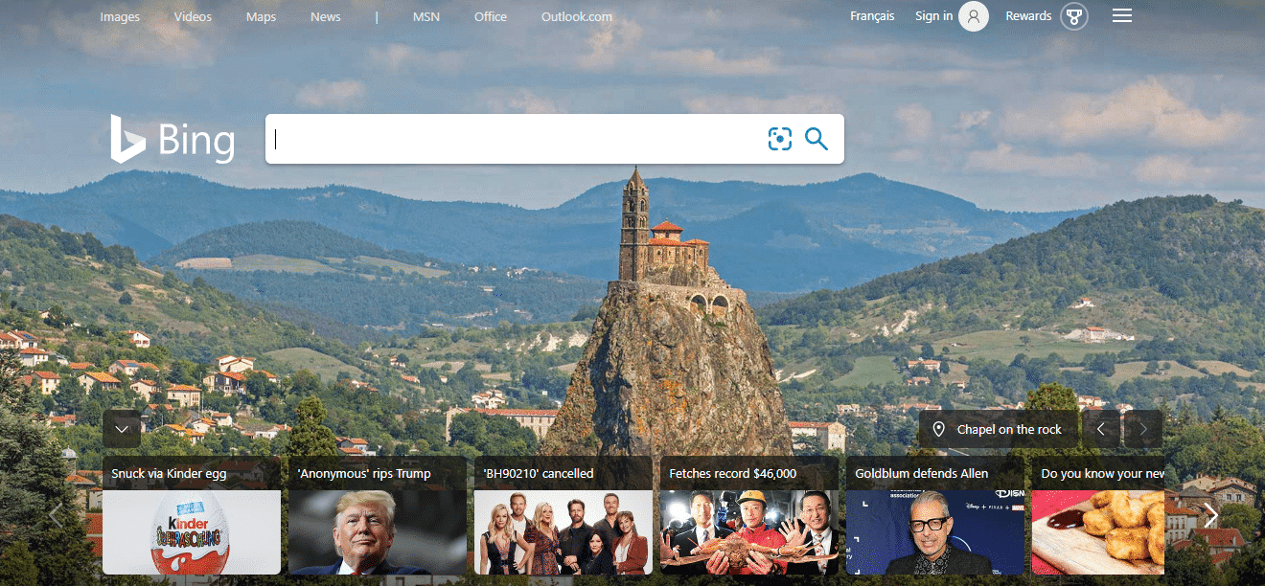The image size is (1265, 586).
Task: Open Maps from top navigation
Action: (261, 17)
